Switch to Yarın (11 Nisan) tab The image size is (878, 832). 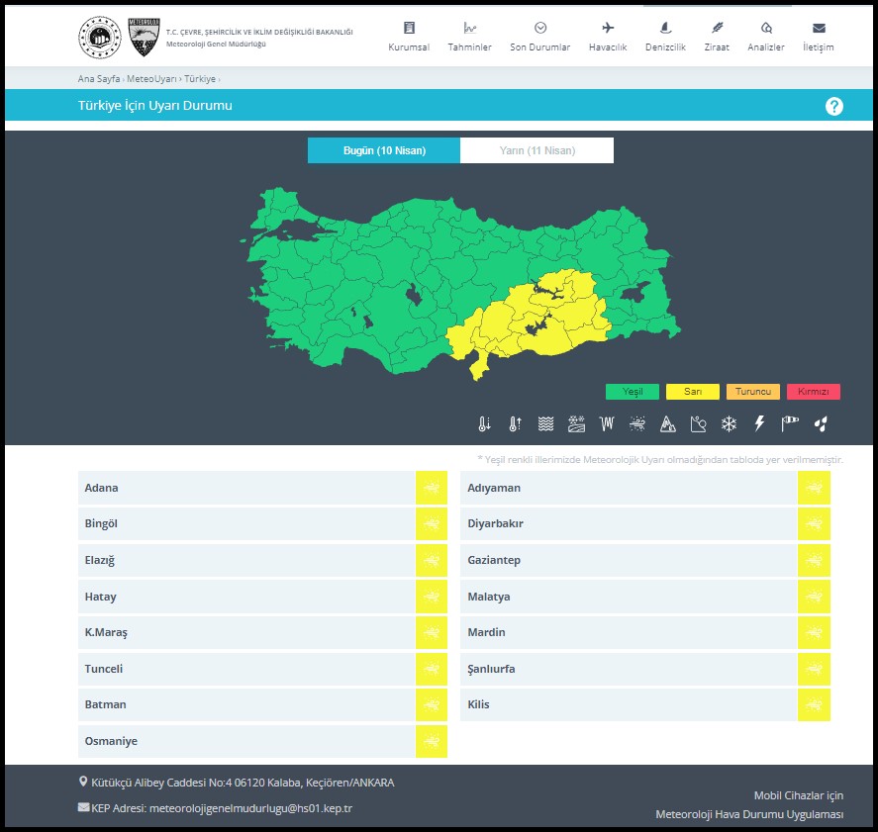[537, 150]
